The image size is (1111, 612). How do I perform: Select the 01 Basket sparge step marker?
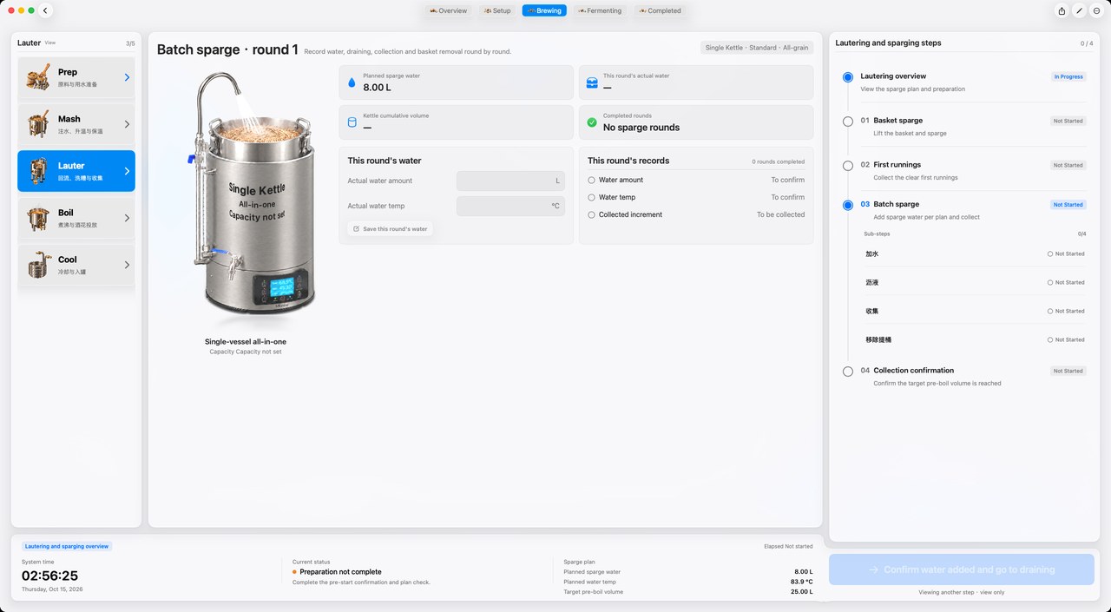(x=848, y=122)
